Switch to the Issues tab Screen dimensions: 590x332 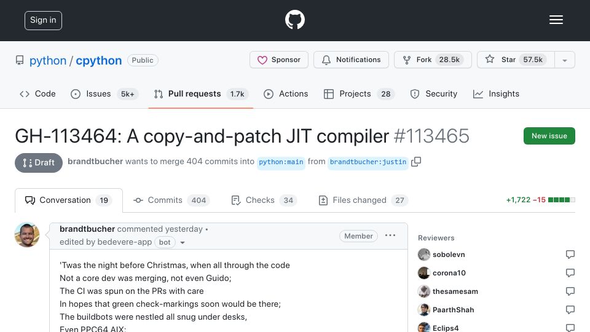coord(104,93)
